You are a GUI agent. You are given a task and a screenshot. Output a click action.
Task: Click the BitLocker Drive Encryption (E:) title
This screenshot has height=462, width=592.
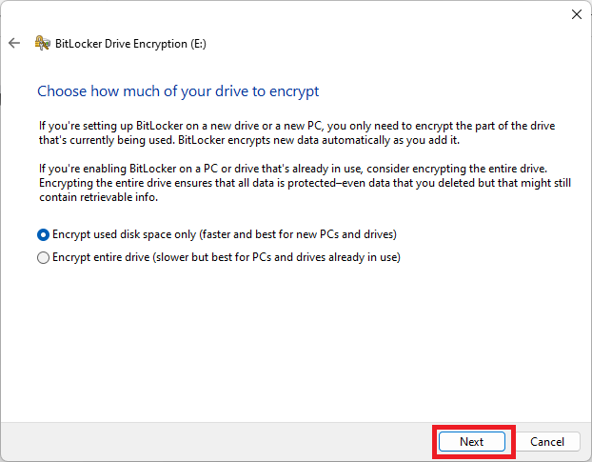pos(130,44)
